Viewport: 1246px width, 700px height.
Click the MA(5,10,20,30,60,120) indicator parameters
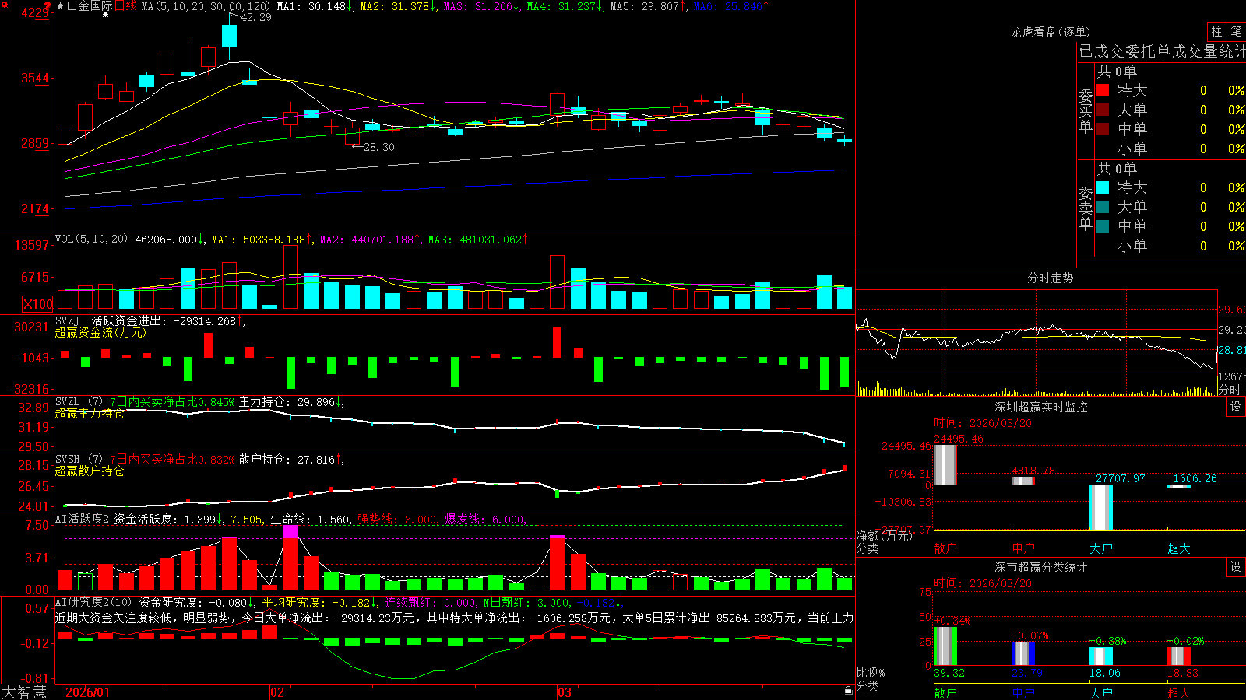(x=206, y=6)
